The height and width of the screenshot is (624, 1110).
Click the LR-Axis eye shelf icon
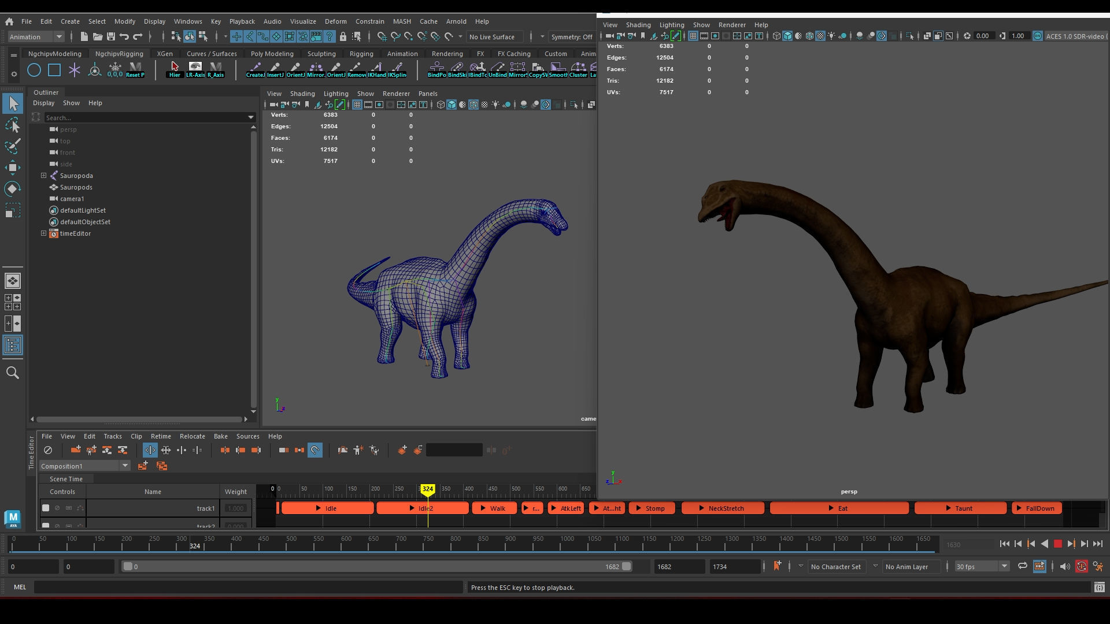click(x=195, y=70)
